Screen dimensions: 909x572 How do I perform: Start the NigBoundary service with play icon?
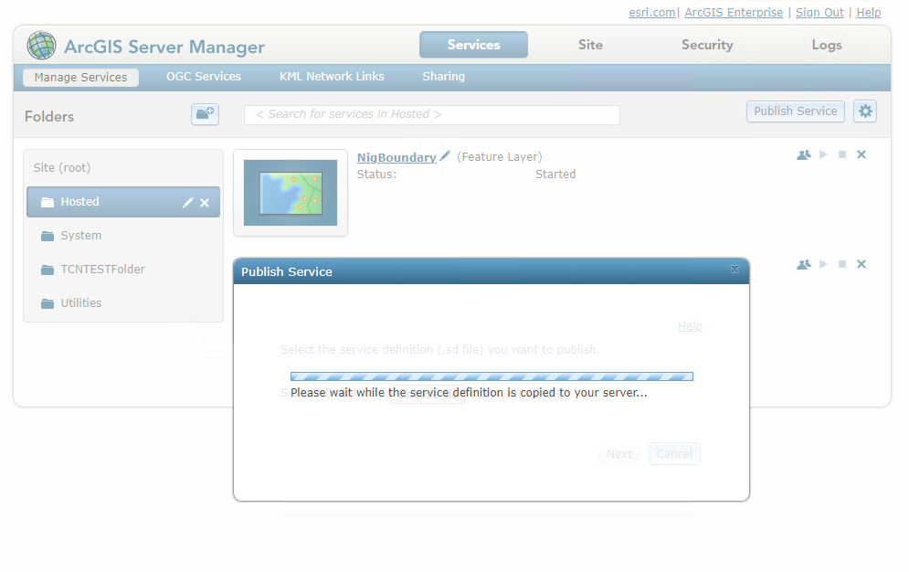[823, 154]
